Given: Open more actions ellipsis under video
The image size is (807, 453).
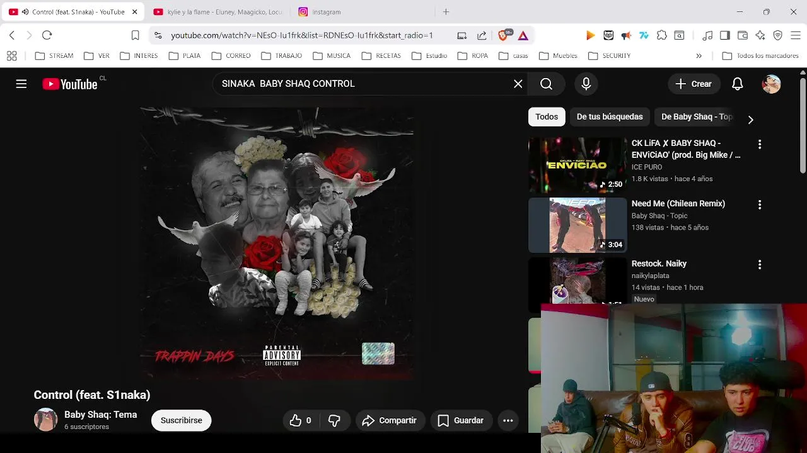Looking at the screenshot, I should (x=508, y=420).
